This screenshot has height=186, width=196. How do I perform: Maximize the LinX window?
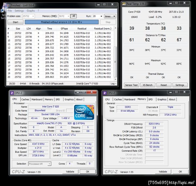pyautogui.click(x=104, y=5)
